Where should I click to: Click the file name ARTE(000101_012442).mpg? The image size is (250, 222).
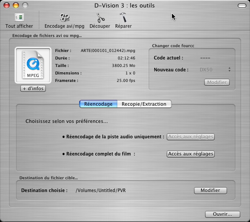click(x=108, y=51)
